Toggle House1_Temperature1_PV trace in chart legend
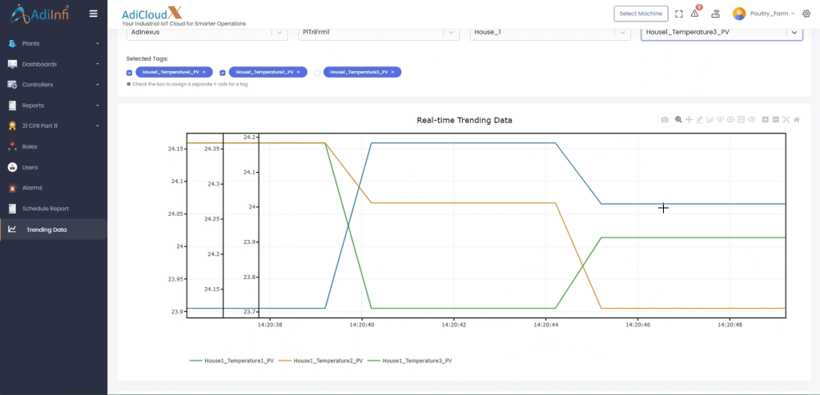Viewport: 820px width, 395px height. pos(231,361)
